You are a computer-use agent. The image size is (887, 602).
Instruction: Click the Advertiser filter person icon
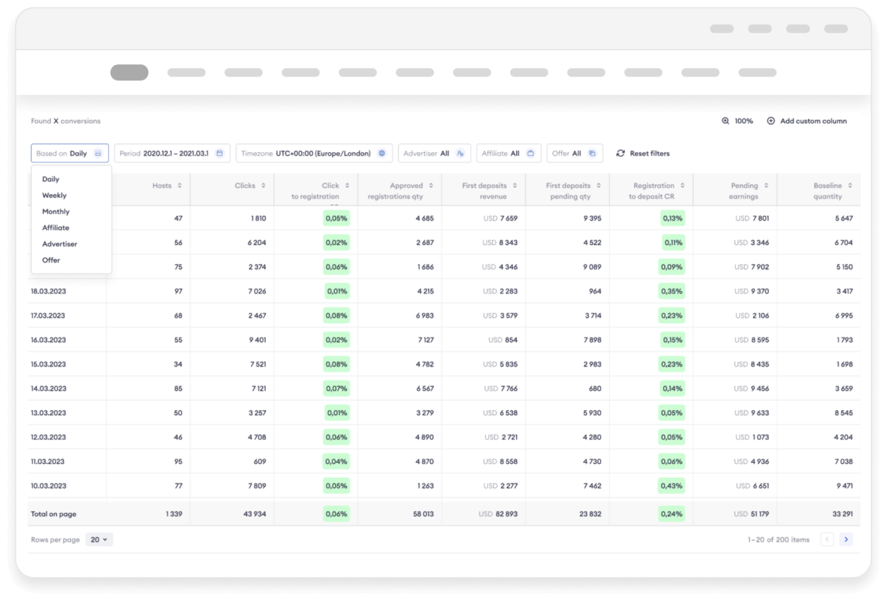coord(460,154)
